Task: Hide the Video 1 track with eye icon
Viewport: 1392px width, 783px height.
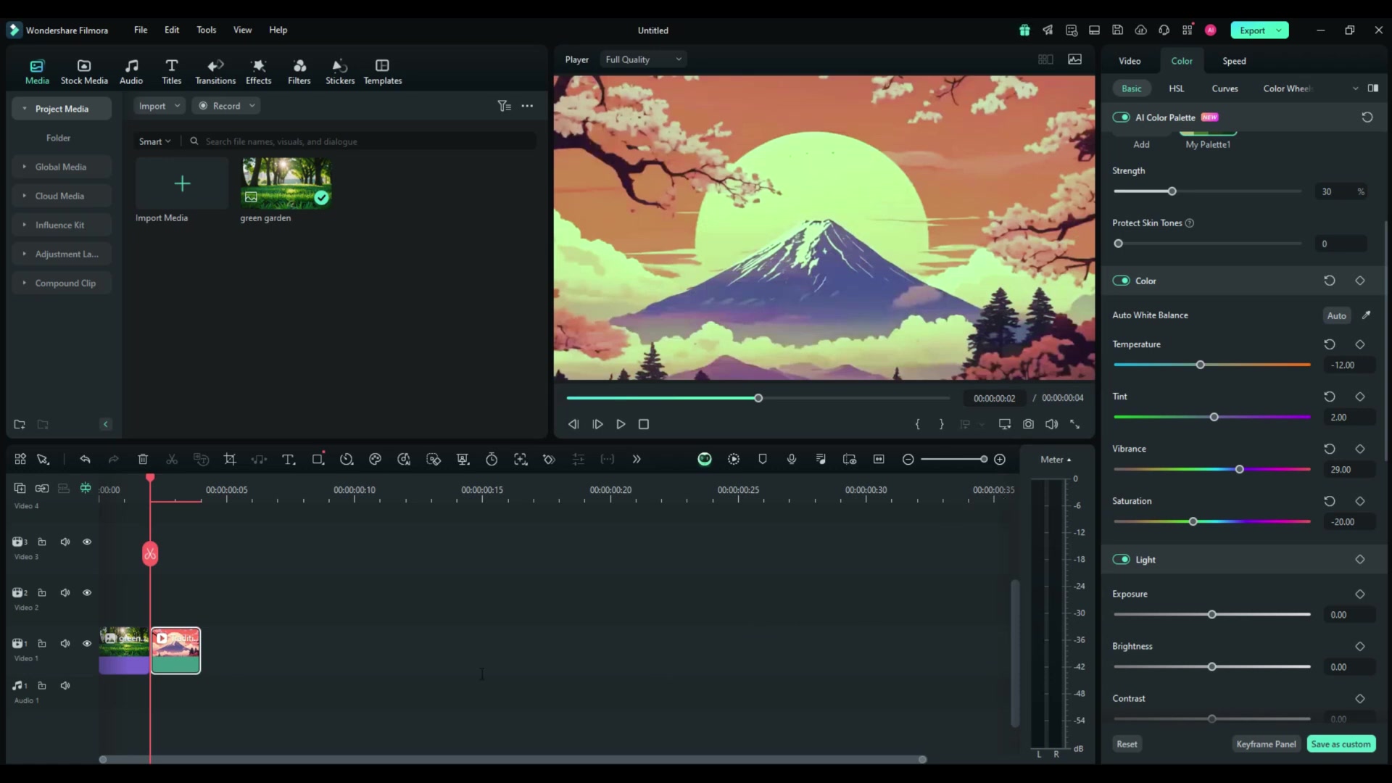Action: pos(87,644)
